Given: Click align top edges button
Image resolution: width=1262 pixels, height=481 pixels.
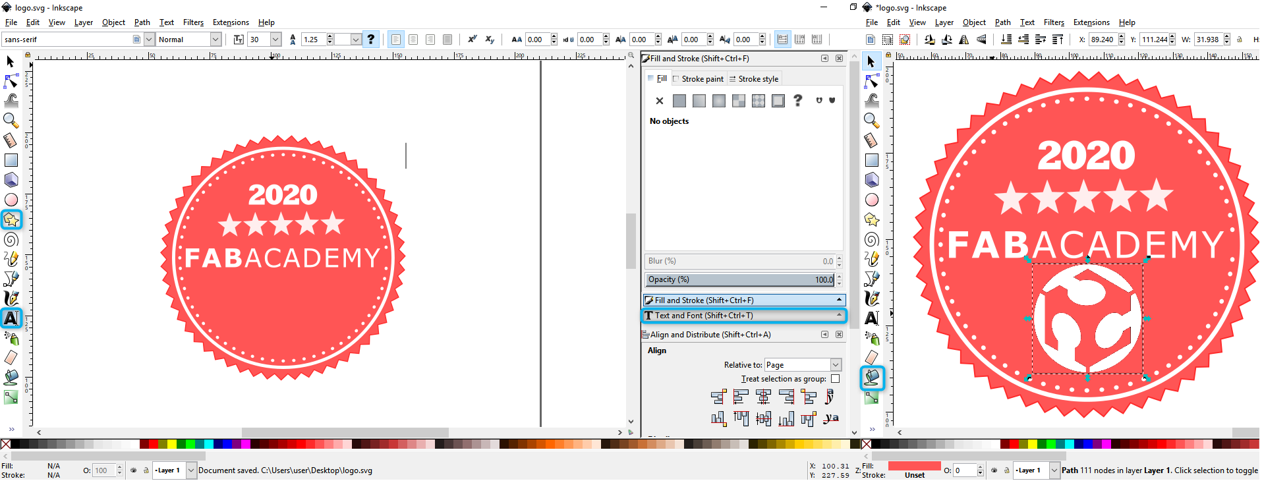Looking at the screenshot, I should point(741,418).
